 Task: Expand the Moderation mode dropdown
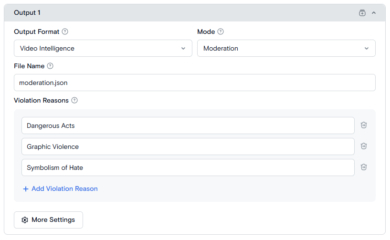286,48
